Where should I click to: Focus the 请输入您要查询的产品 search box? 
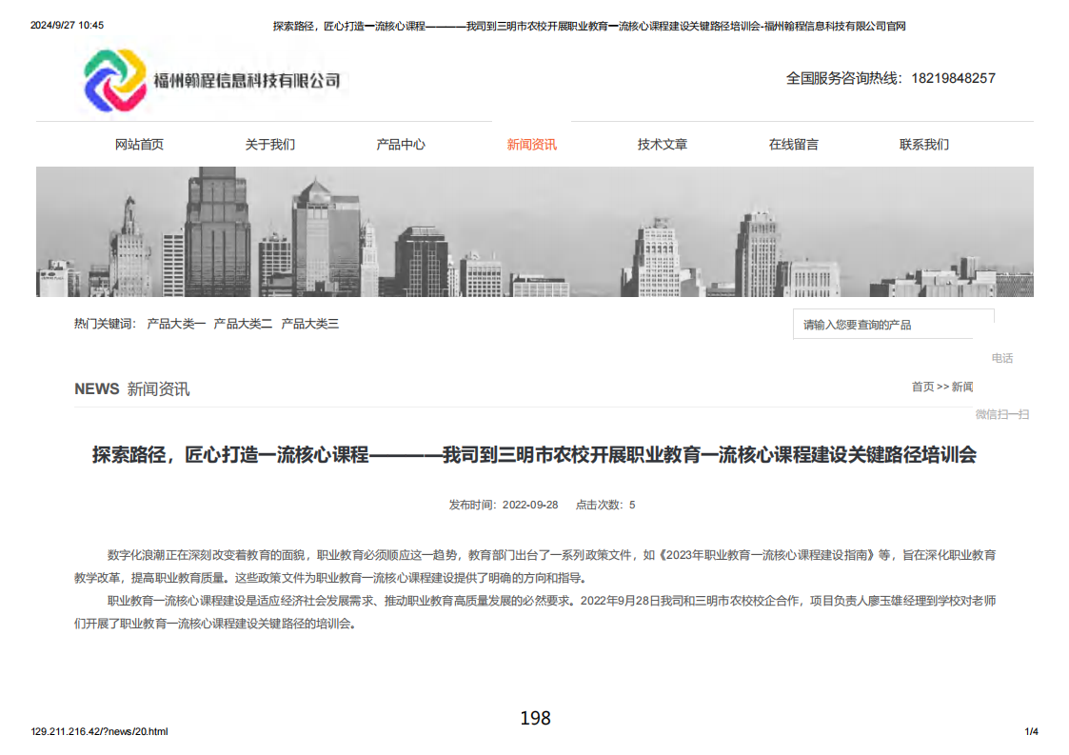[x=893, y=325]
